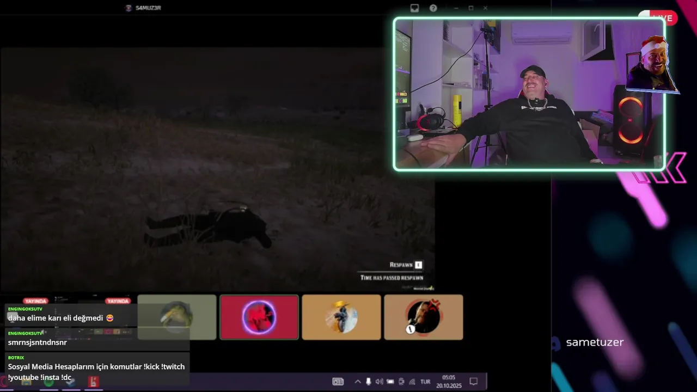Select the motorcycle rider avatar participant tile
This screenshot has width=697, height=392.
(x=341, y=317)
